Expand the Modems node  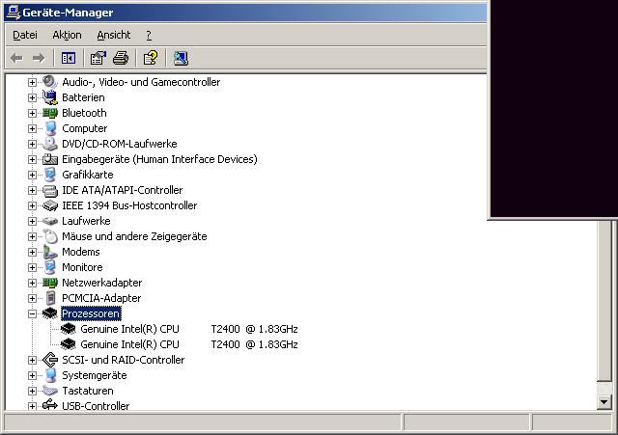(32, 252)
